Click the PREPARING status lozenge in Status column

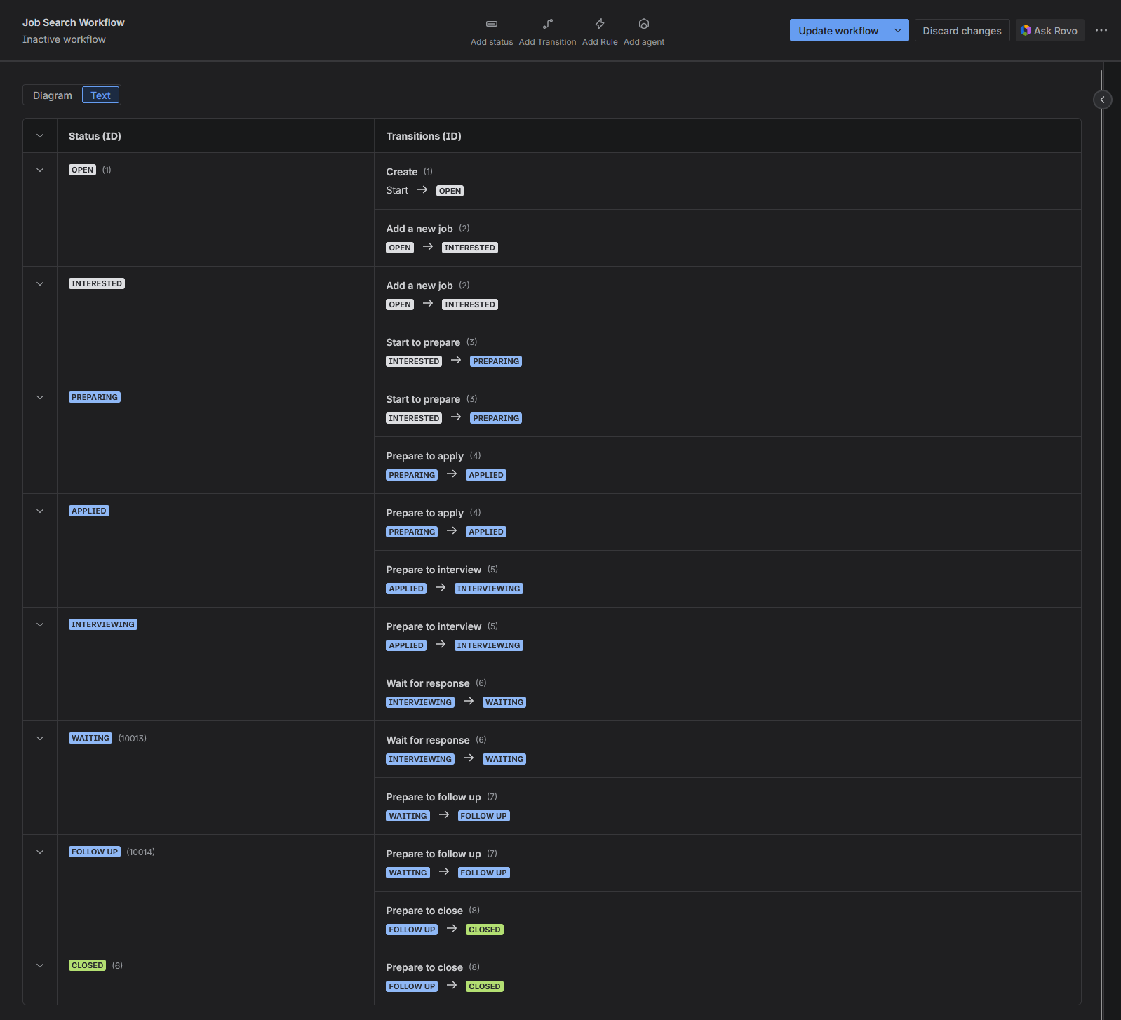click(x=95, y=397)
